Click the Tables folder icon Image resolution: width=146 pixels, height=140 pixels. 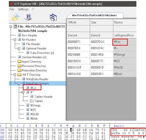[x=32, y=101]
